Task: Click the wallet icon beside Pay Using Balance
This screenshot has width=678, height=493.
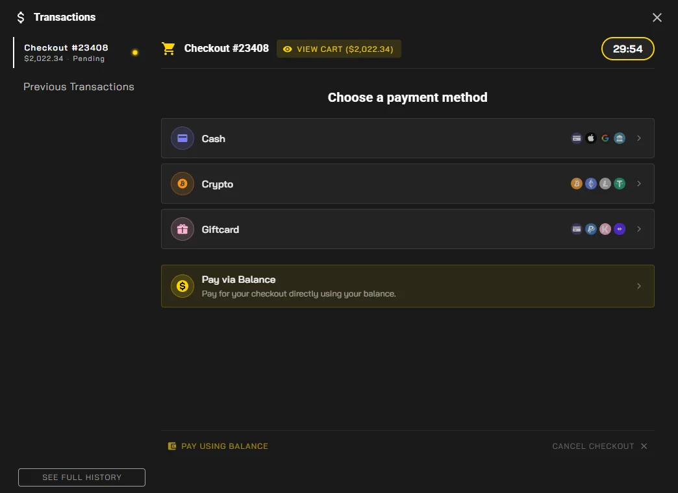Action: (172, 446)
